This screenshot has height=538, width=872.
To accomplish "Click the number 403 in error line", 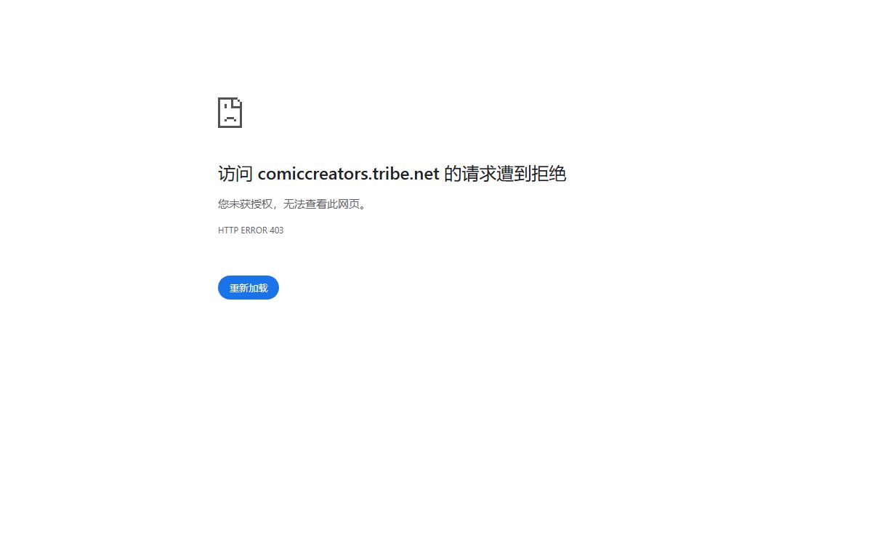I will [x=277, y=230].
